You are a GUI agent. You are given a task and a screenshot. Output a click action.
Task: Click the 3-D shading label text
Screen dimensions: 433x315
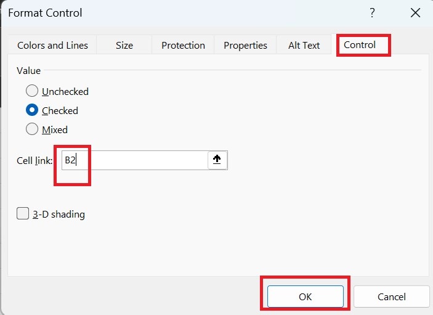(58, 215)
